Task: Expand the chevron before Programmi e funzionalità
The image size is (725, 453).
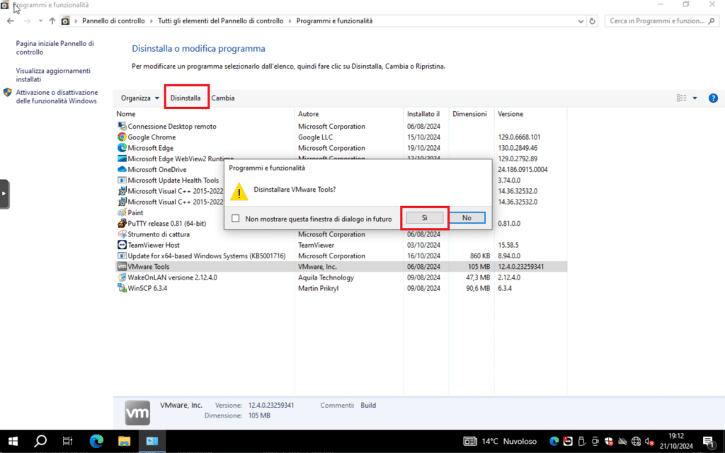Action: pyautogui.click(x=290, y=21)
